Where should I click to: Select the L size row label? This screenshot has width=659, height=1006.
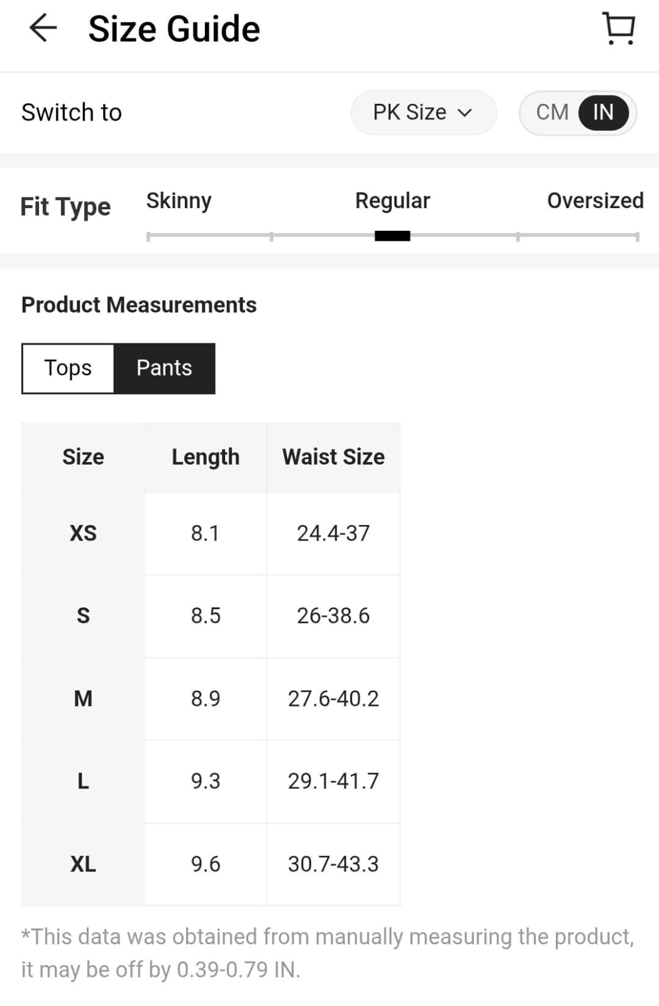click(83, 781)
